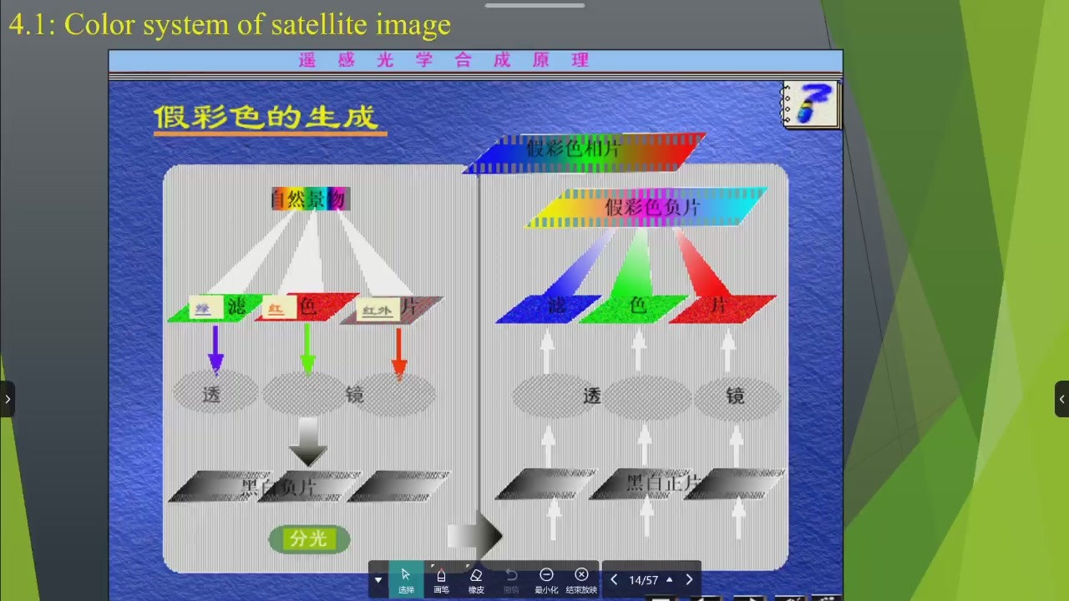Image resolution: width=1069 pixels, height=601 pixels.
Task: Click the 红外 infrared filter label
Action: (377, 311)
